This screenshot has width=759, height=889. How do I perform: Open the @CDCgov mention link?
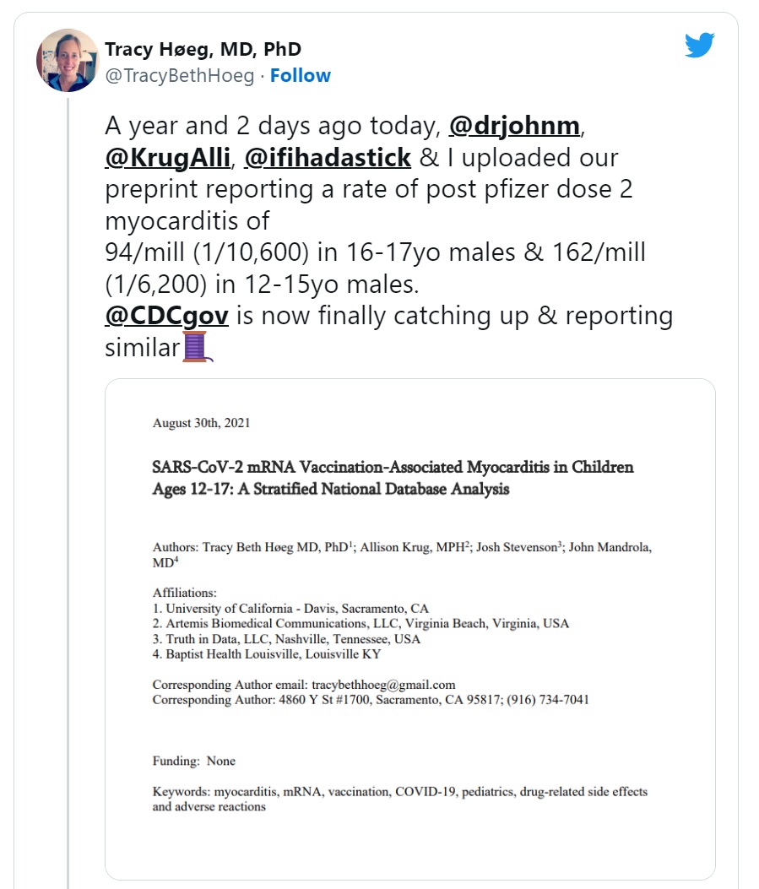point(165,316)
